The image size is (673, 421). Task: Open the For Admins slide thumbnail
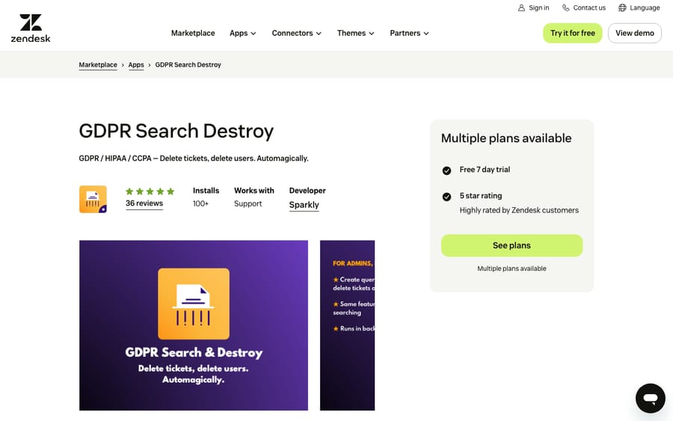[x=347, y=325]
